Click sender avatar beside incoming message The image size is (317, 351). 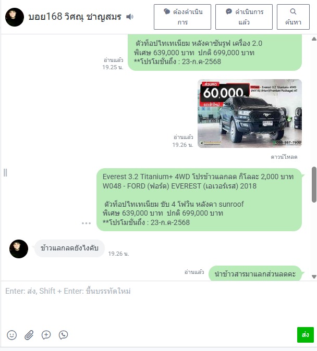[19, 249]
